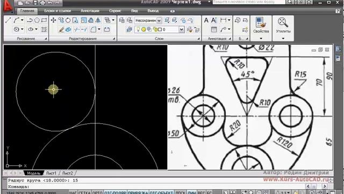Activate the Explode command
Viewport: 344px width, 194px height.
coord(68,29)
